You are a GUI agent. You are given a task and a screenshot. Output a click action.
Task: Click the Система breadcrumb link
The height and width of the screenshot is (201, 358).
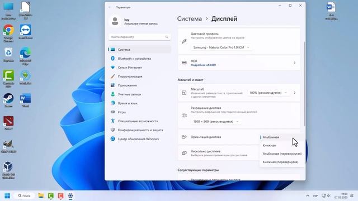190,18
